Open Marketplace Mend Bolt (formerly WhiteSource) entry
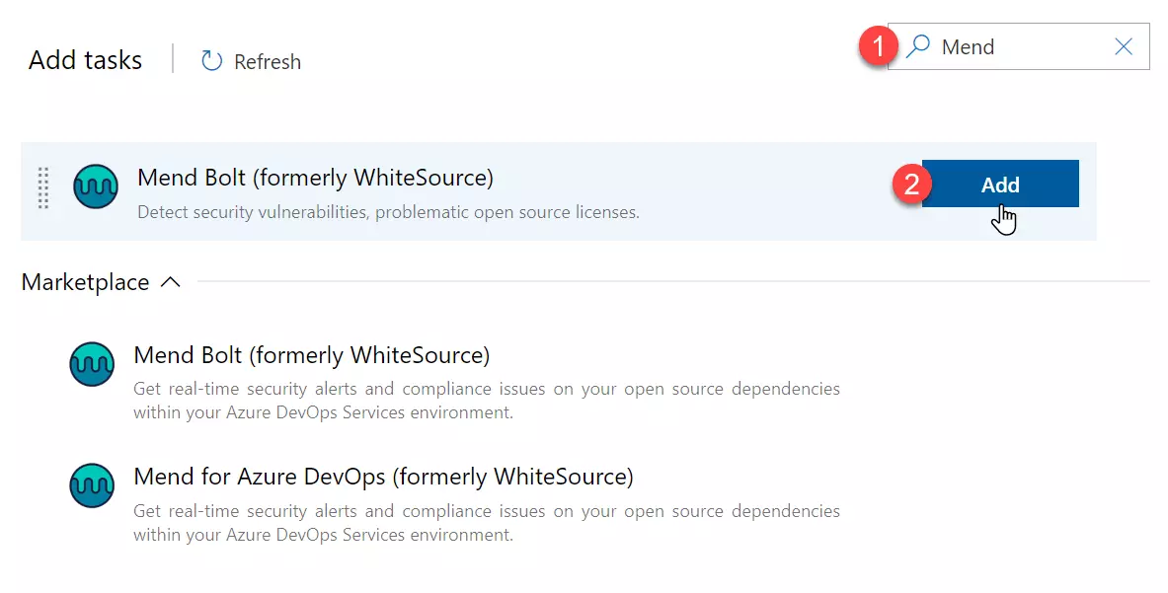 311,355
